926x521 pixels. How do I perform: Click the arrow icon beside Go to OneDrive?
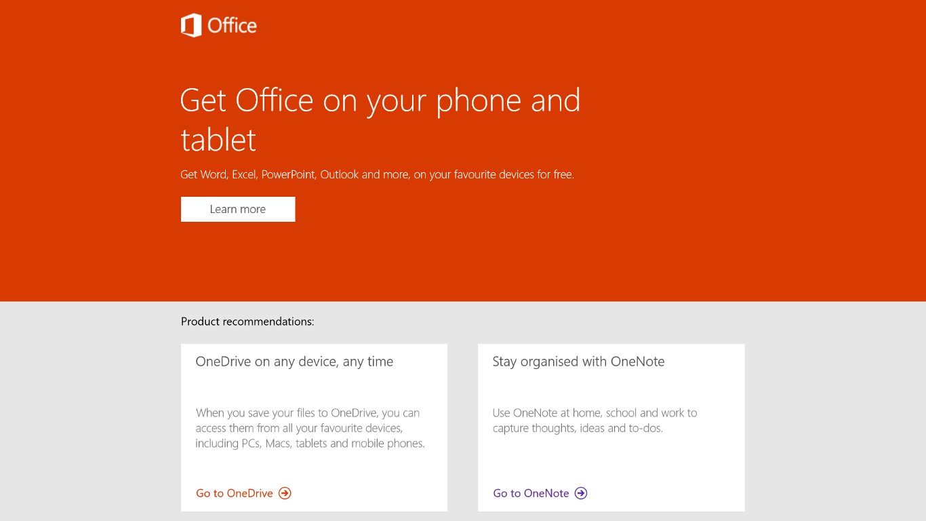pos(285,493)
